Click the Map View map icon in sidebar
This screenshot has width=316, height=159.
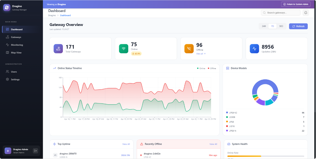pyautogui.click(x=8, y=53)
